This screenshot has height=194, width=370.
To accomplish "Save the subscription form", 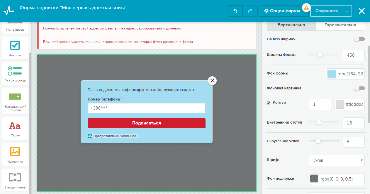I will point(327,11).
